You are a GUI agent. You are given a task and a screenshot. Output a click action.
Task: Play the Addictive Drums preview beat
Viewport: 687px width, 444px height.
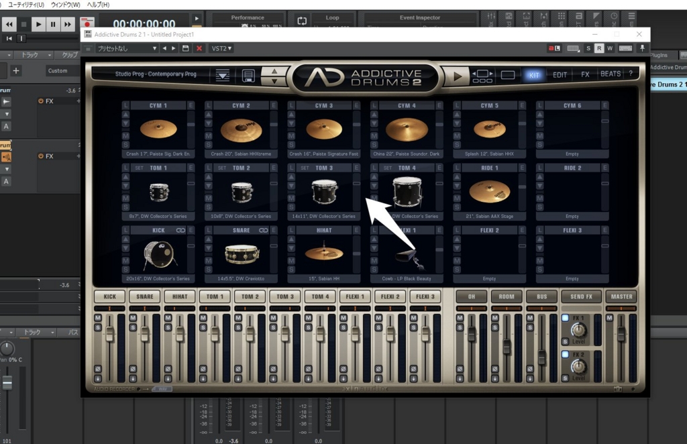[457, 76]
